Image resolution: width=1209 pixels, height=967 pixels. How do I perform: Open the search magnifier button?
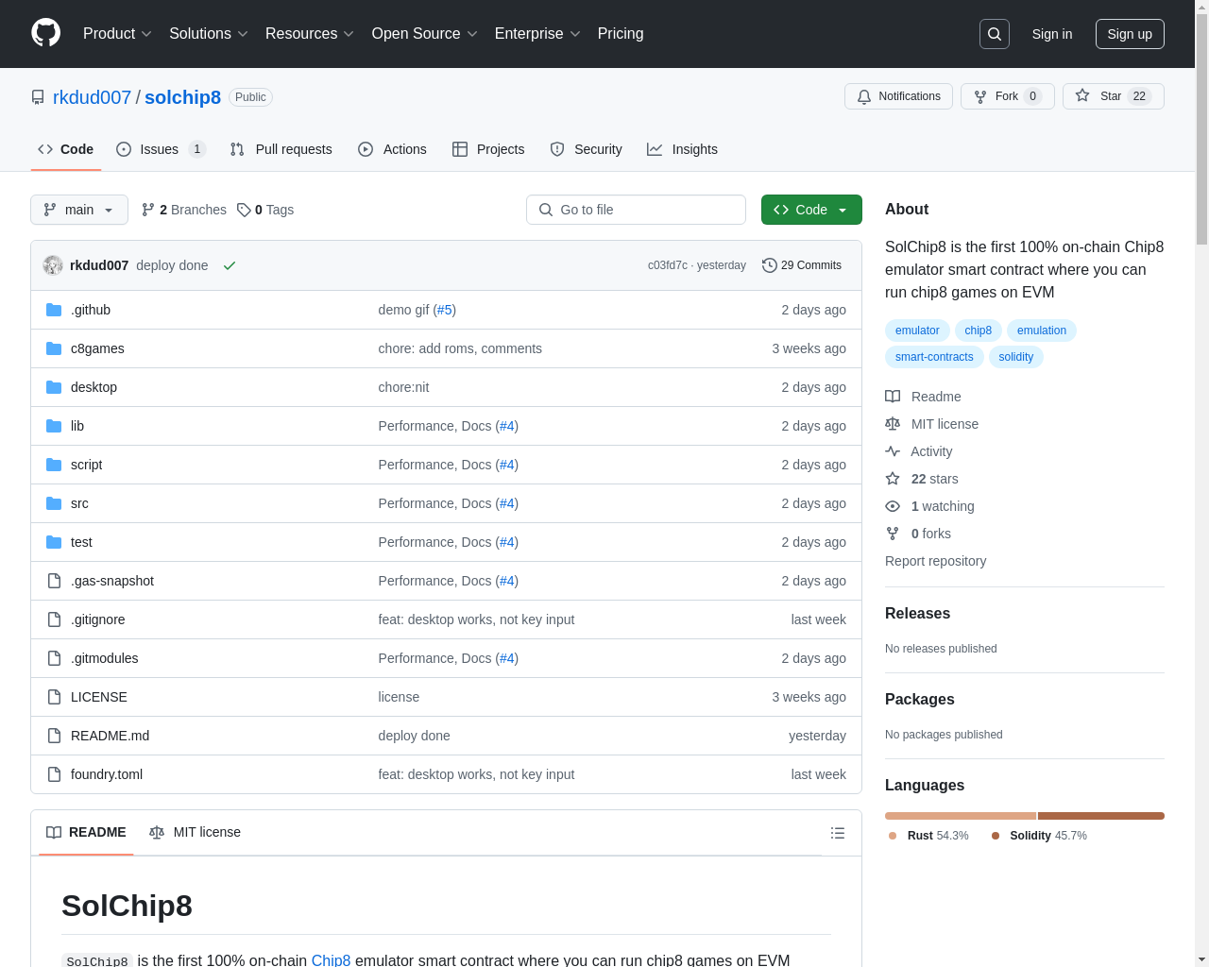995,34
